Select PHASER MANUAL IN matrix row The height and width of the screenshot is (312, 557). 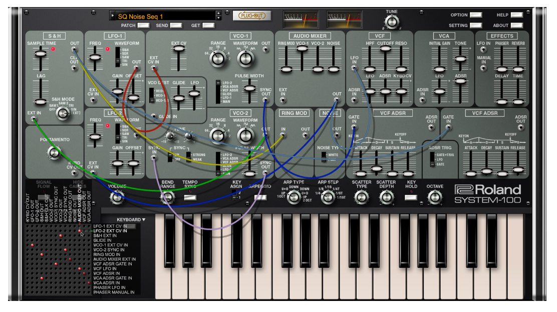click(x=114, y=292)
